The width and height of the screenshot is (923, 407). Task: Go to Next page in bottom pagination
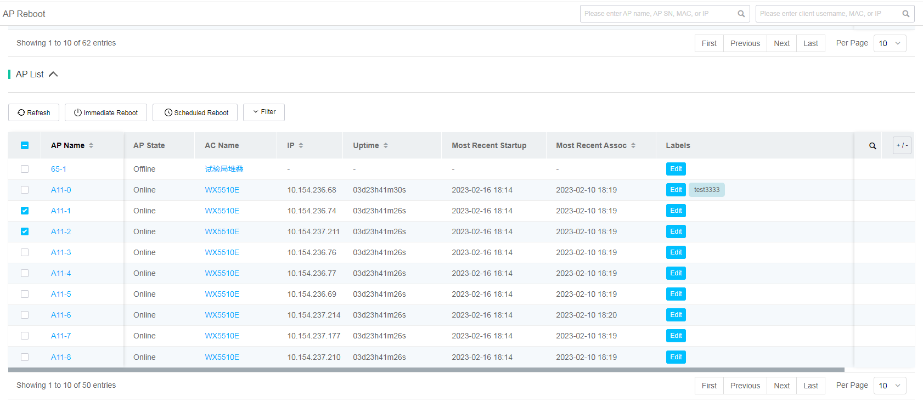(782, 386)
